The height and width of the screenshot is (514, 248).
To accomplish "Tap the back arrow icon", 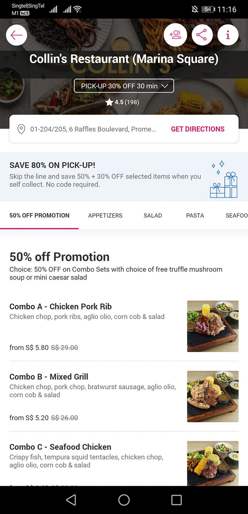I will pyautogui.click(x=17, y=35).
